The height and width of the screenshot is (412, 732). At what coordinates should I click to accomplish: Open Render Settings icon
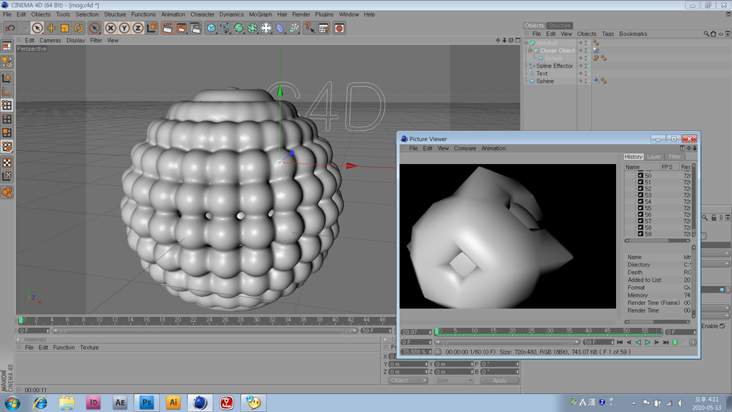(196, 28)
